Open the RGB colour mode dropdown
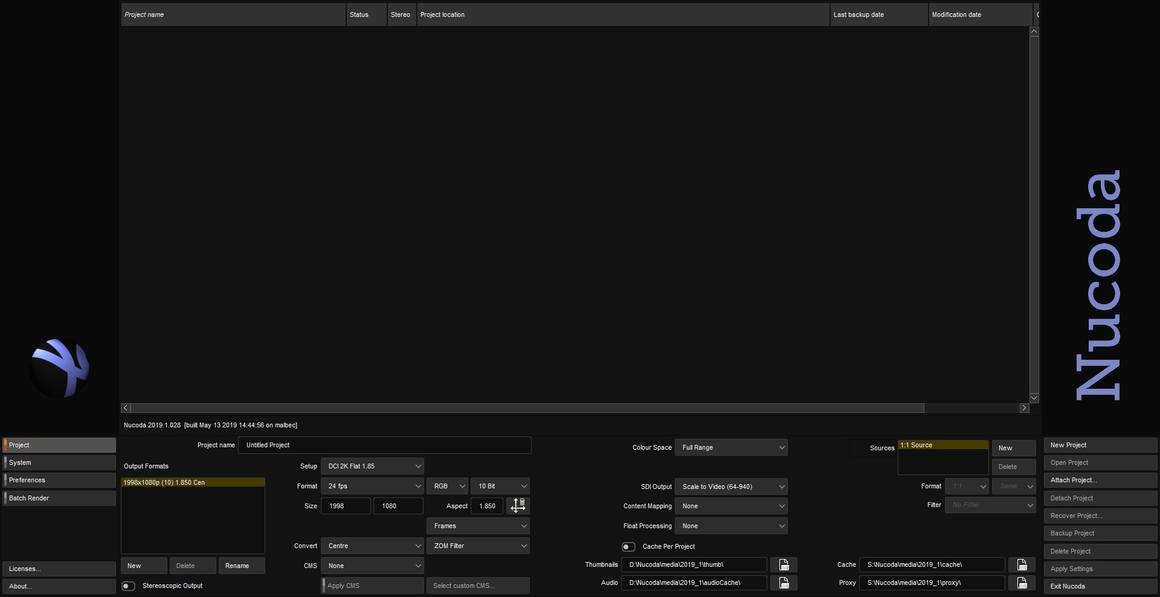 (447, 486)
